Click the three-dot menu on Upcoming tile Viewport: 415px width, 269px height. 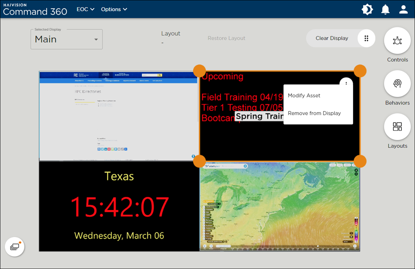(346, 84)
